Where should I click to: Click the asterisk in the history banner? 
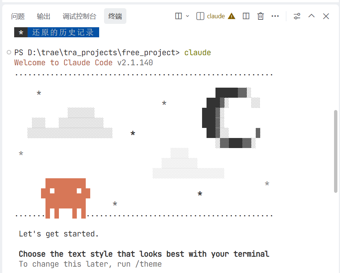(x=21, y=33)
